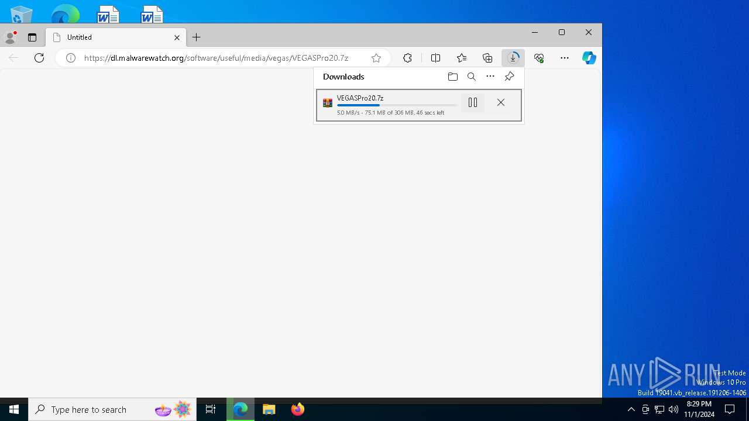Viewport: 749px width, 421px height.
Task: Select the first Word document on desktop
Action: [x=108, y=15]
